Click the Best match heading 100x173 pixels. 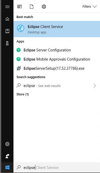pos(25,17)
